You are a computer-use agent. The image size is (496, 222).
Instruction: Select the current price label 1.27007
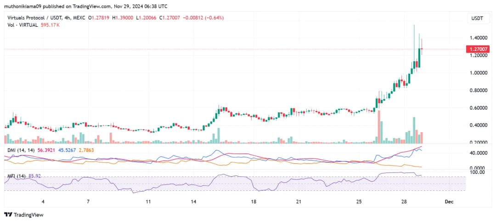tap(477, 49)
